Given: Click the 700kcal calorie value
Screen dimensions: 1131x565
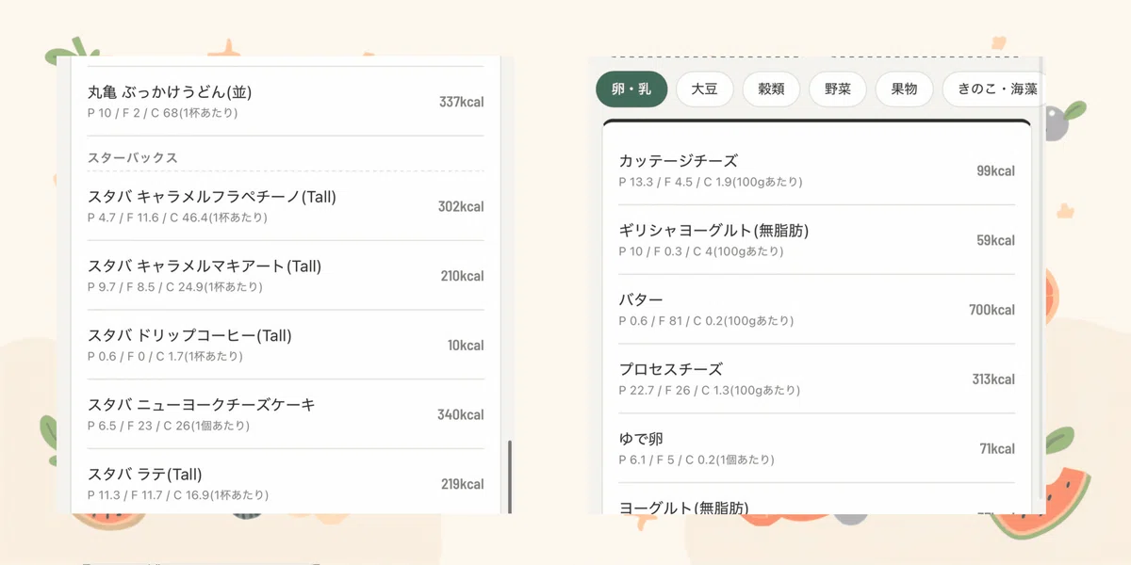Looking at the screenshot, I should click(x=992, y=310).
